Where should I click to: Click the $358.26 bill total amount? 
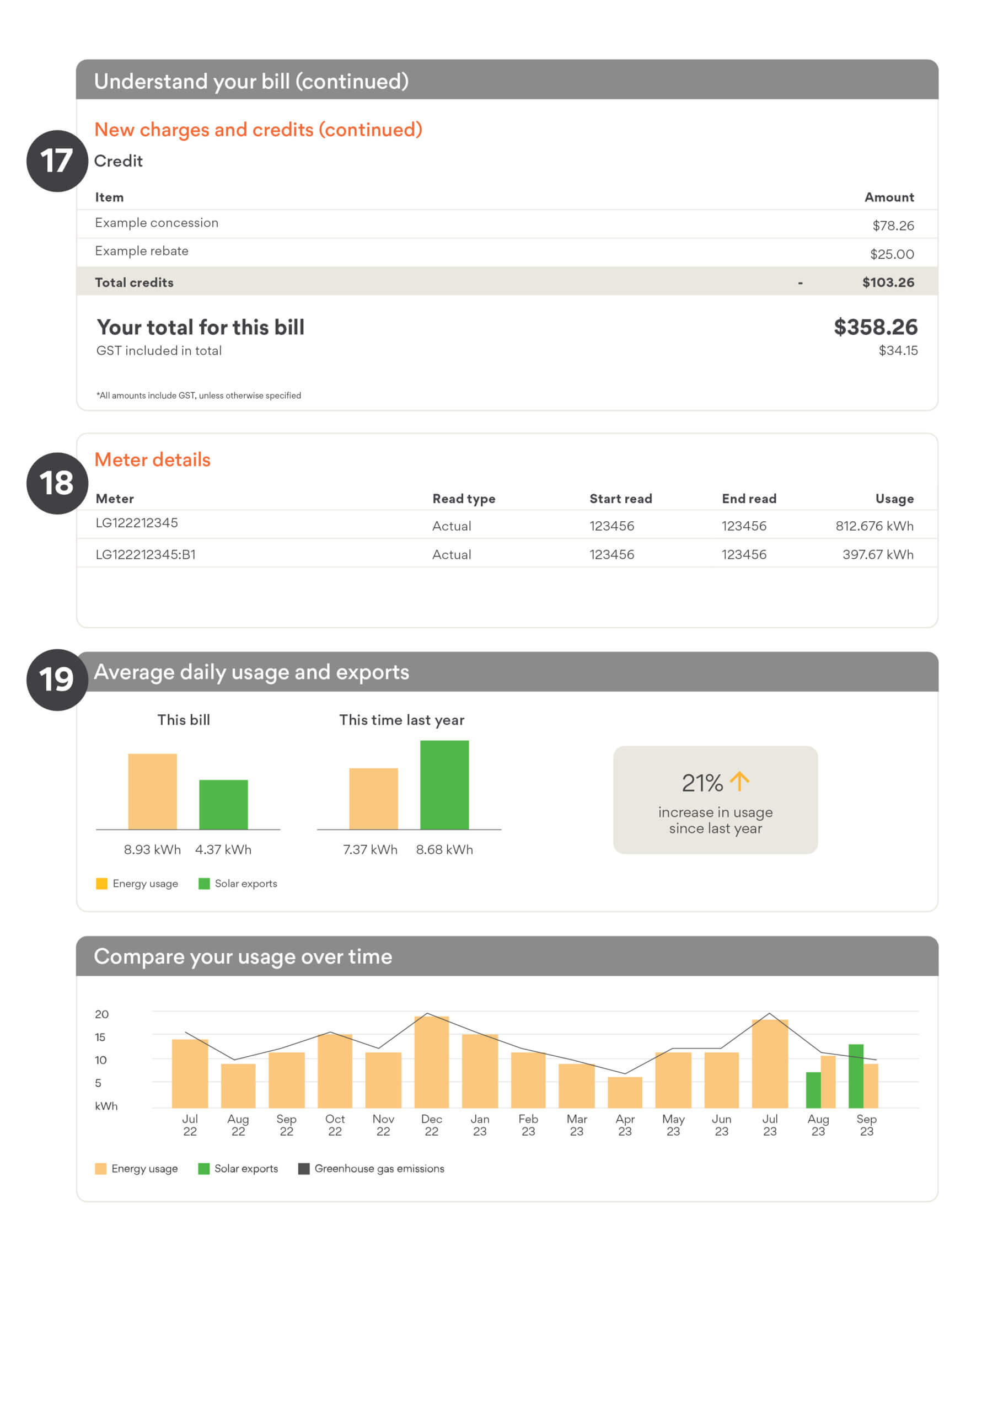click(875, 327)
